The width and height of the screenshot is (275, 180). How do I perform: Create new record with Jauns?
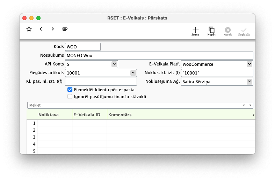click(195, 31)
